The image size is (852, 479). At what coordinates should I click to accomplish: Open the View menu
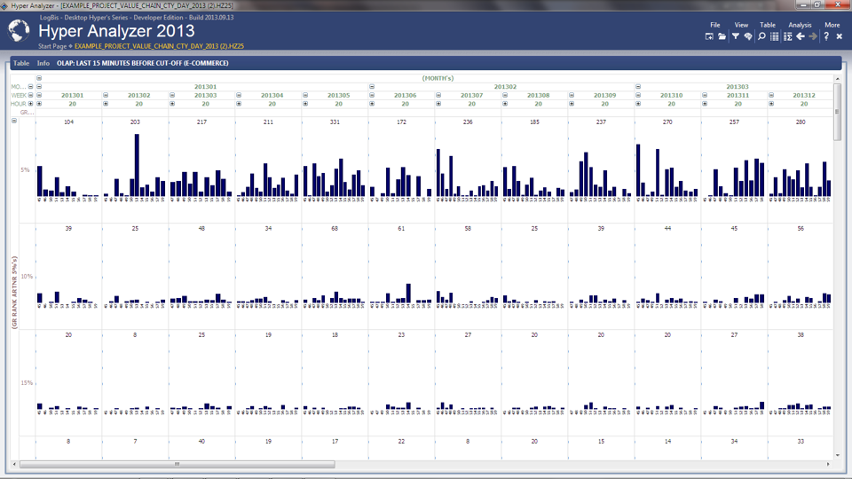coord(741,25)
